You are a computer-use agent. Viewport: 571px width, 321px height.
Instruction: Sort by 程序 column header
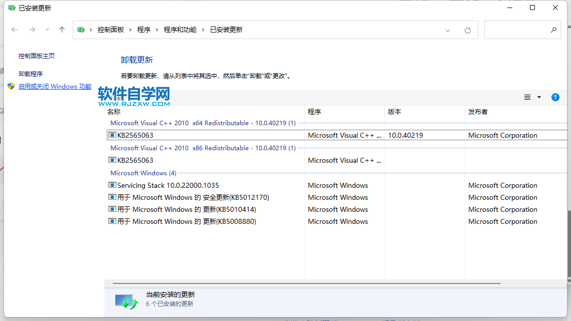point(344,112)
